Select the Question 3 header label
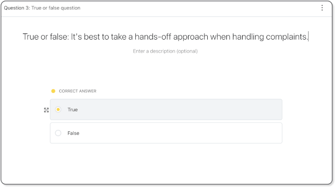Image resolution: width=336 pixels, height=188 pixels. pos(16,8)
